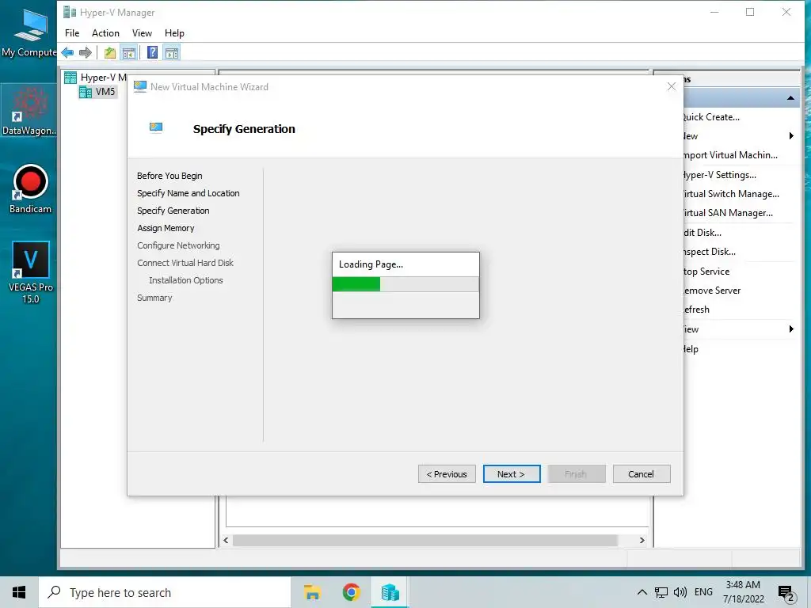Select Configure Networking wizard step

[178, 245]
